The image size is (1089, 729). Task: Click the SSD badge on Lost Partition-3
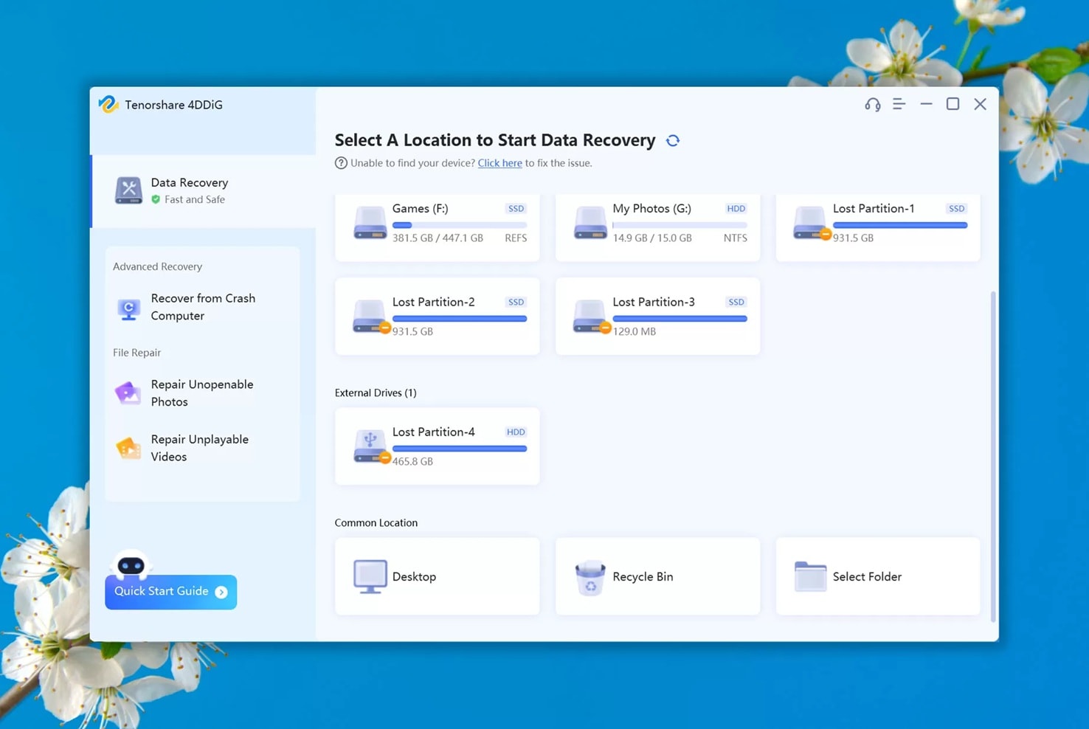[736, 302]
